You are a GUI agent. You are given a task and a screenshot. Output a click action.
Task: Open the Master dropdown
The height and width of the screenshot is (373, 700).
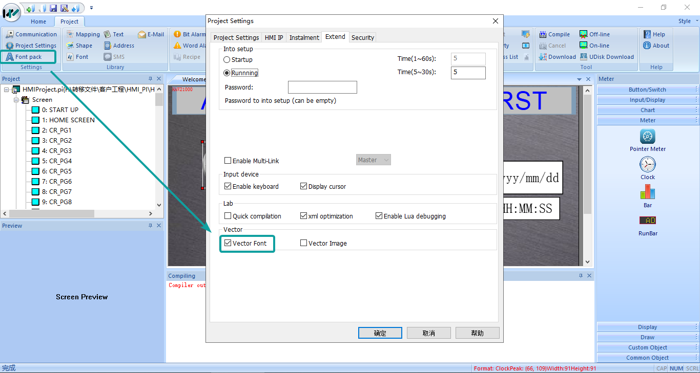pyautogui.click(x=374, y=160)
